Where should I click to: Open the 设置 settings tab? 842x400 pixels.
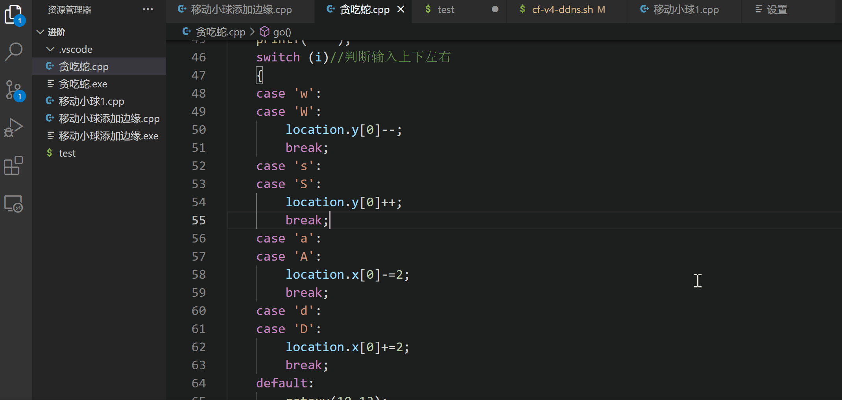click(777, 9)
